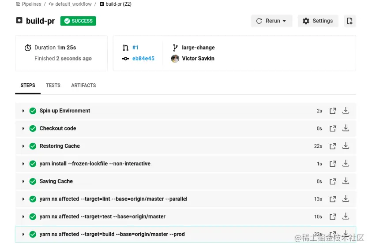The width and height of the screenshot is (372, 250).
Task: Download yarn install step output
Action: [346, 163]
